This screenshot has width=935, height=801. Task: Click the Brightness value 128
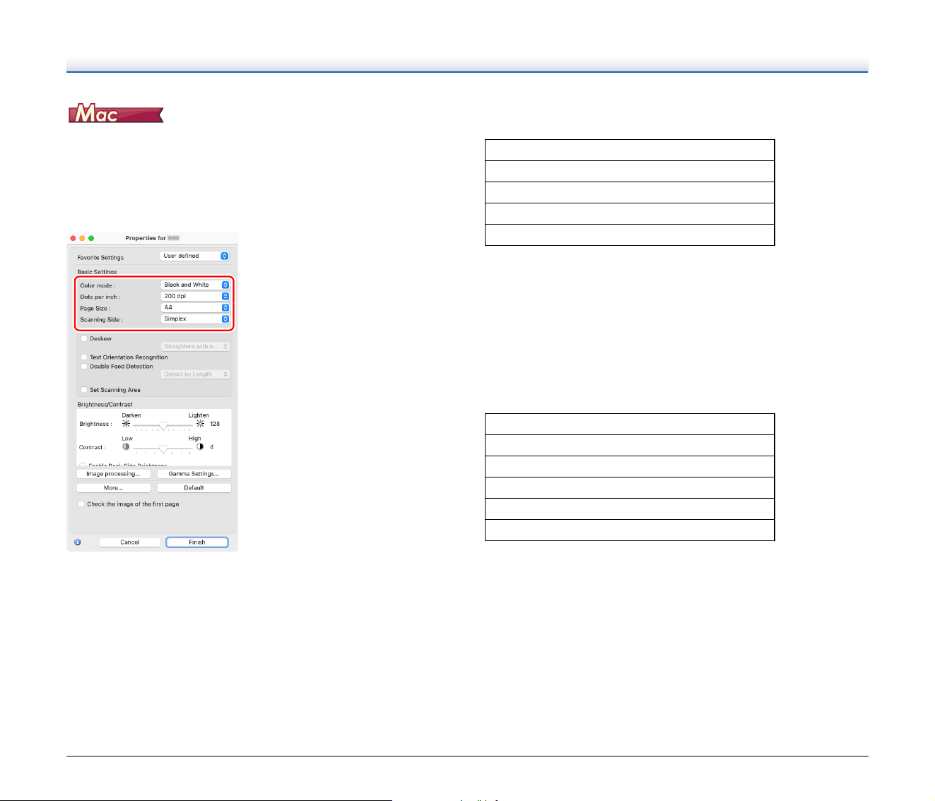[x=215, y=425]
